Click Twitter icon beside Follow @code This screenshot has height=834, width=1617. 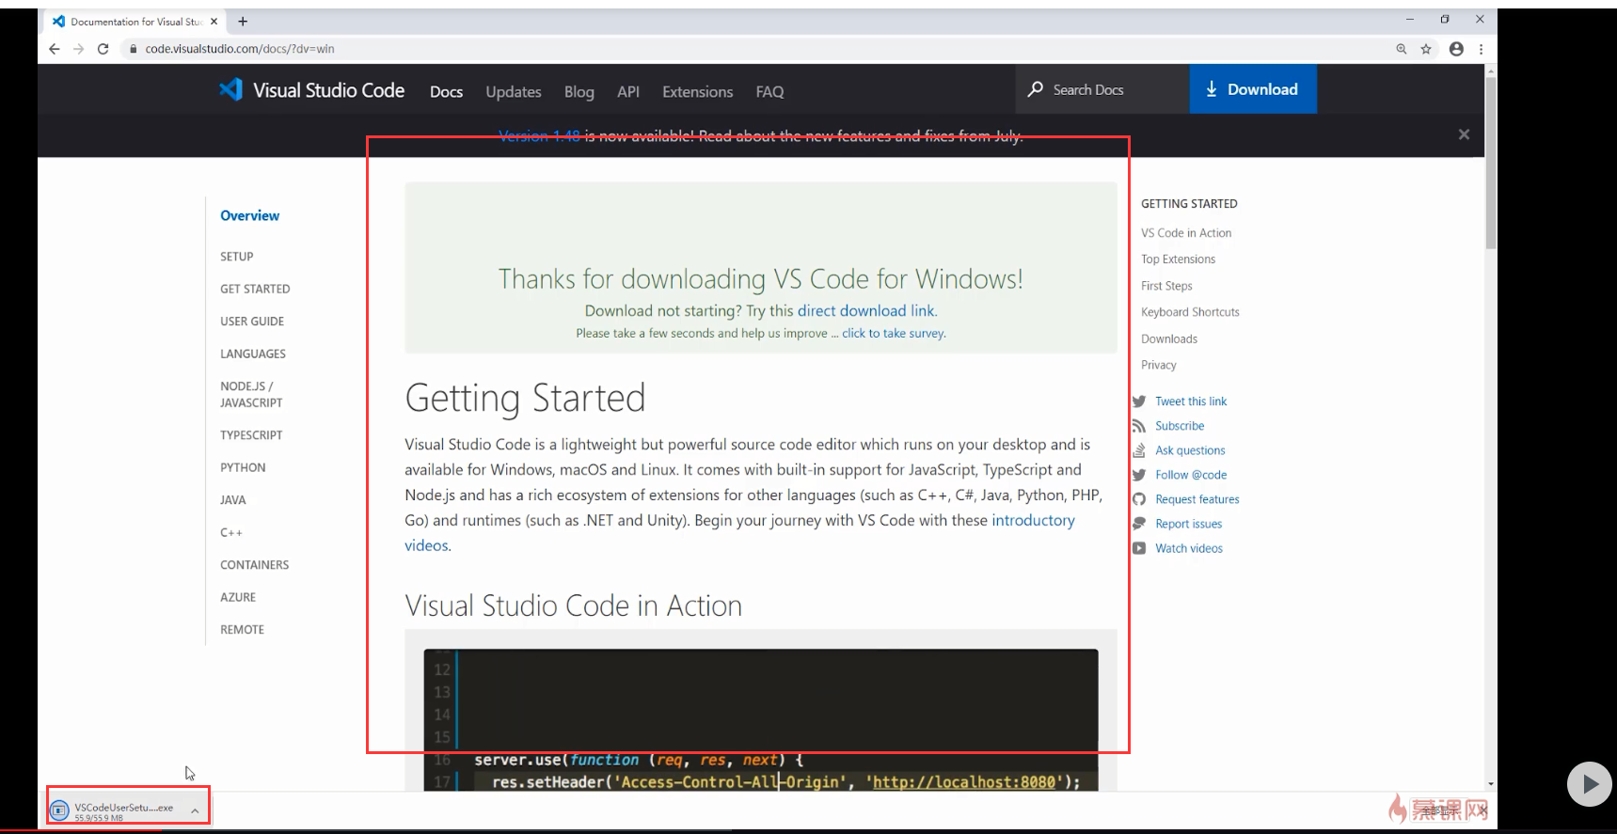coord(1139,475)
